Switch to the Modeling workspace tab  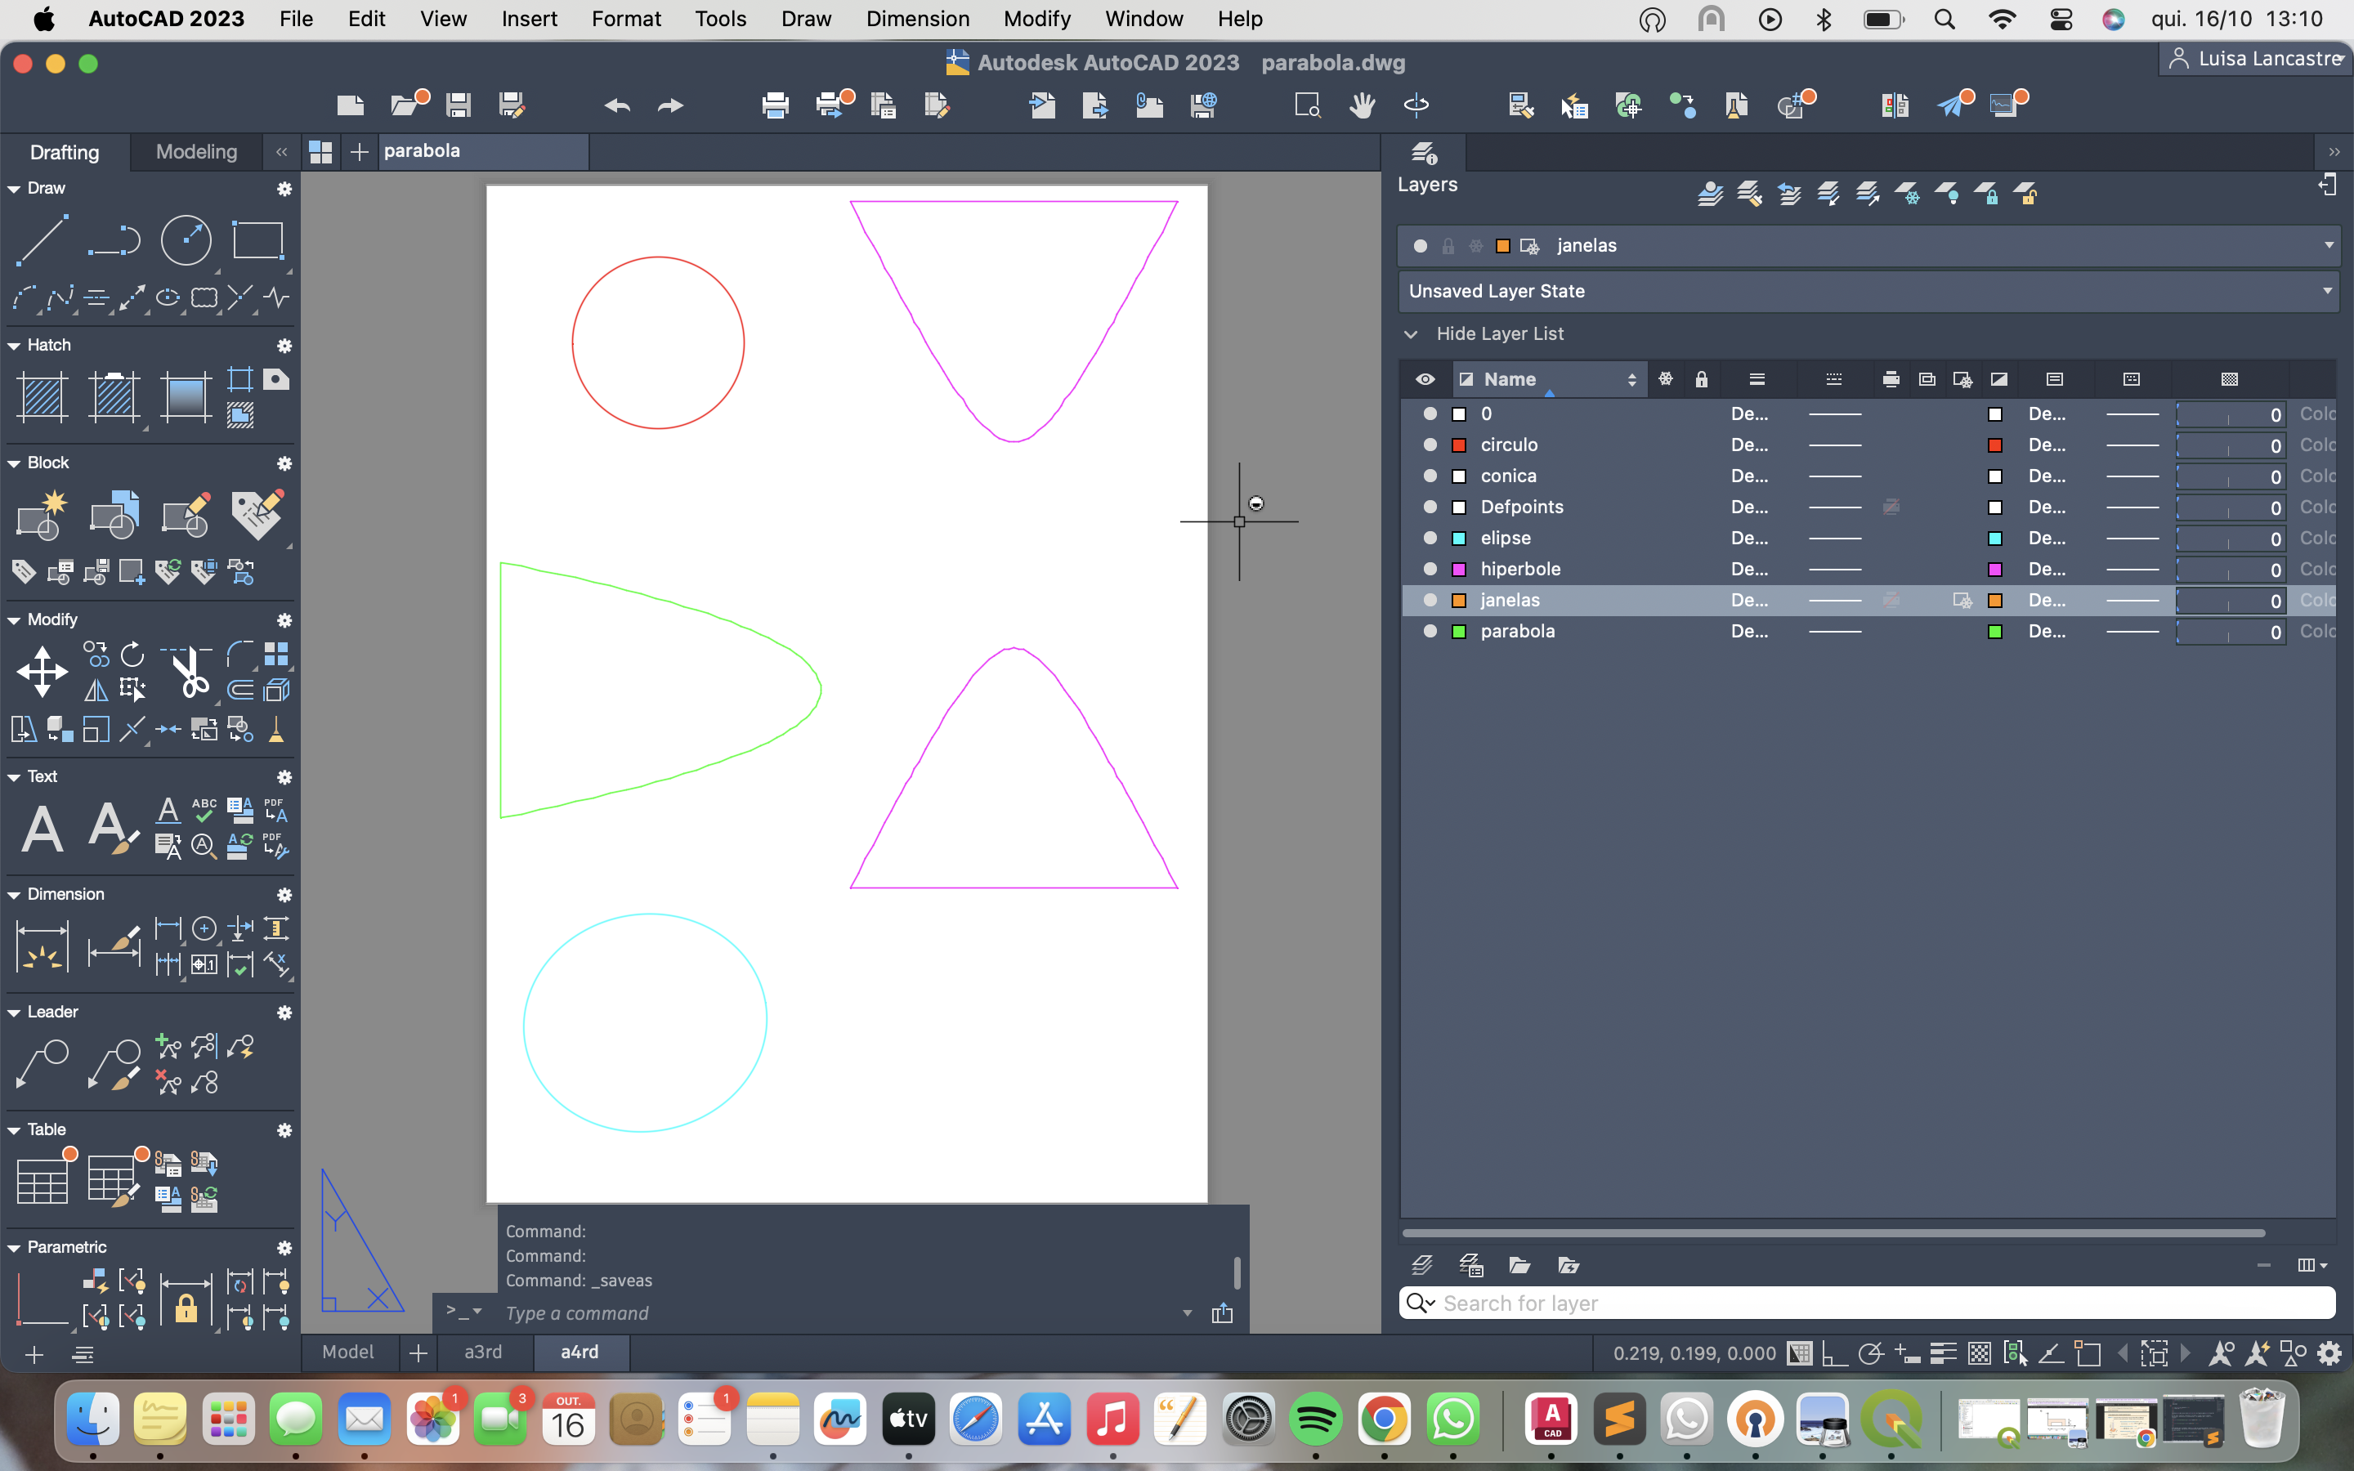196,152
